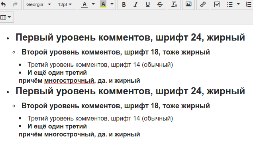The width and height of the screenshot is (253, 144).
Task: Undo the last edit
Action: [x=3, y=4]
